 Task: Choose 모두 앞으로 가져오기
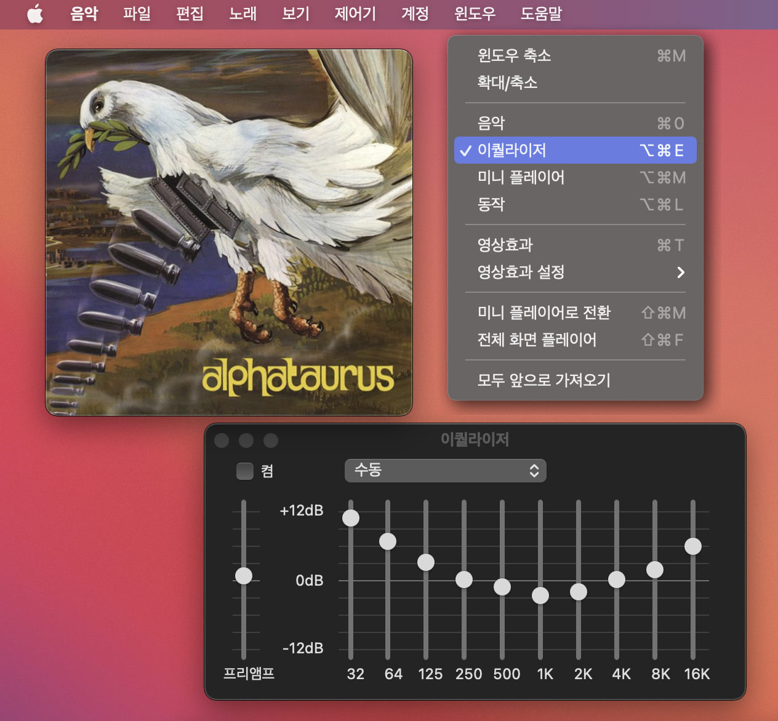pos(575,380)
